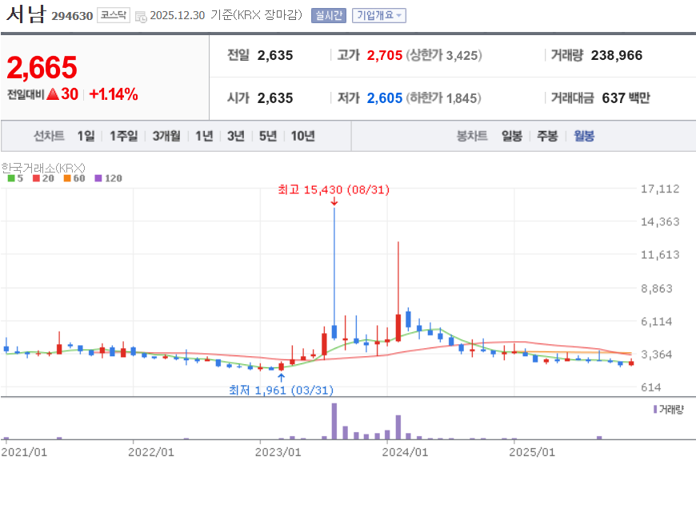This screenshot has height=512, width=696.
Task: Click the current price 2,665
Action: [42, 68]
